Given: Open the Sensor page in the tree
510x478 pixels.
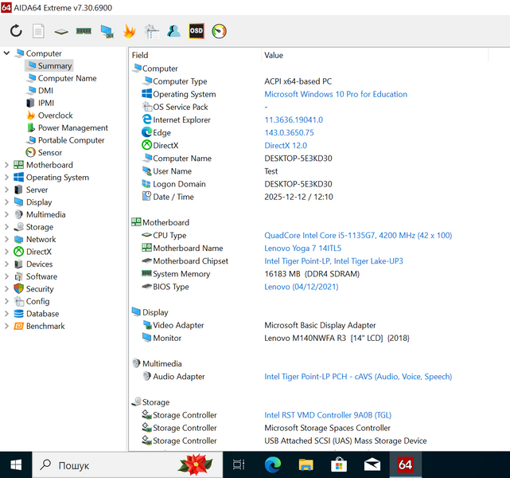Looking at the screenshot, I should tap(50, 152).
